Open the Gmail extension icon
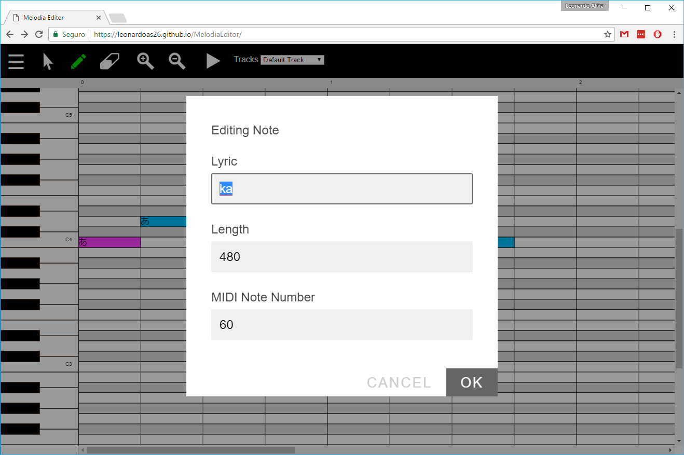Screen dimensions: 684x455 coord(624,34)
